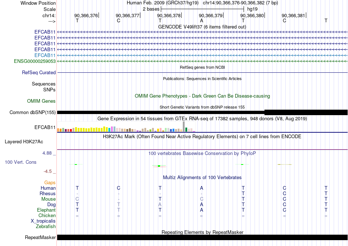Click the tall gray bar in GTEx chart
348x246 pixels.
184,126
